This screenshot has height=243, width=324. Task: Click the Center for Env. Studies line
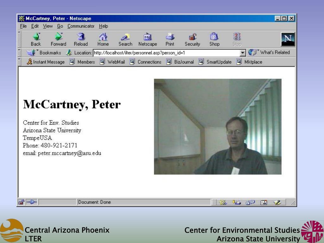click(x=51, y=123)
